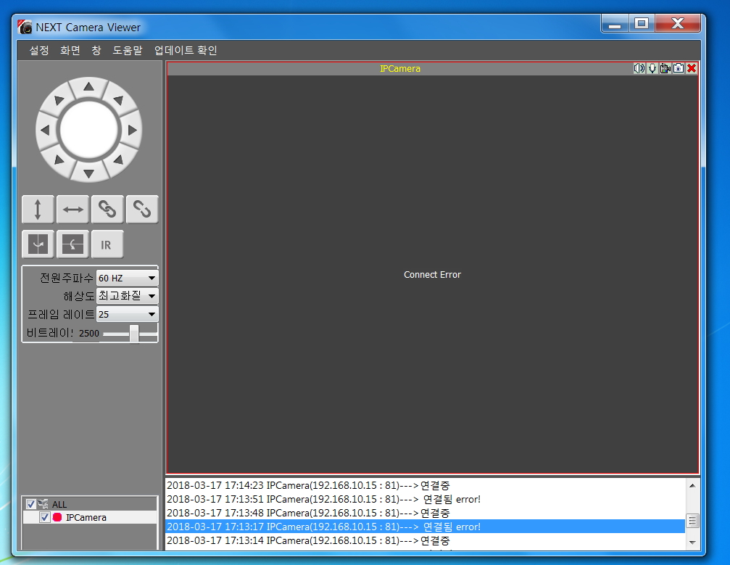Image resolution: width=730 pixels, height=565 pixels.
Task: Select log entry at 17:13:51 error
Action: coord(426,499)
